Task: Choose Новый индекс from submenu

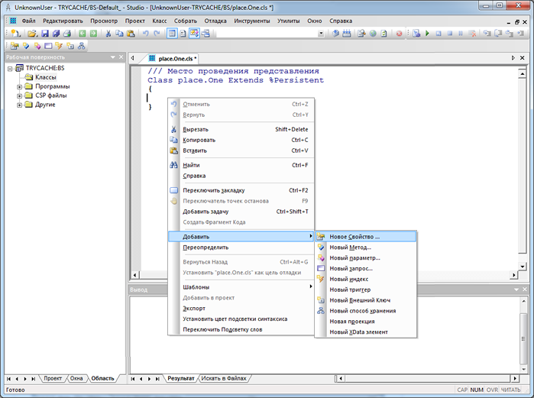Action: (365, 279)
